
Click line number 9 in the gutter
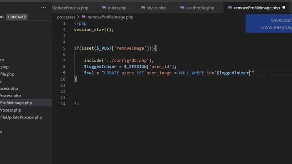click(x=64, y=73)
